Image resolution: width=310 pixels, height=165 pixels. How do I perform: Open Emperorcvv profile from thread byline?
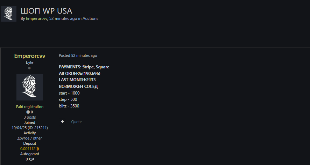coord(36,18)
